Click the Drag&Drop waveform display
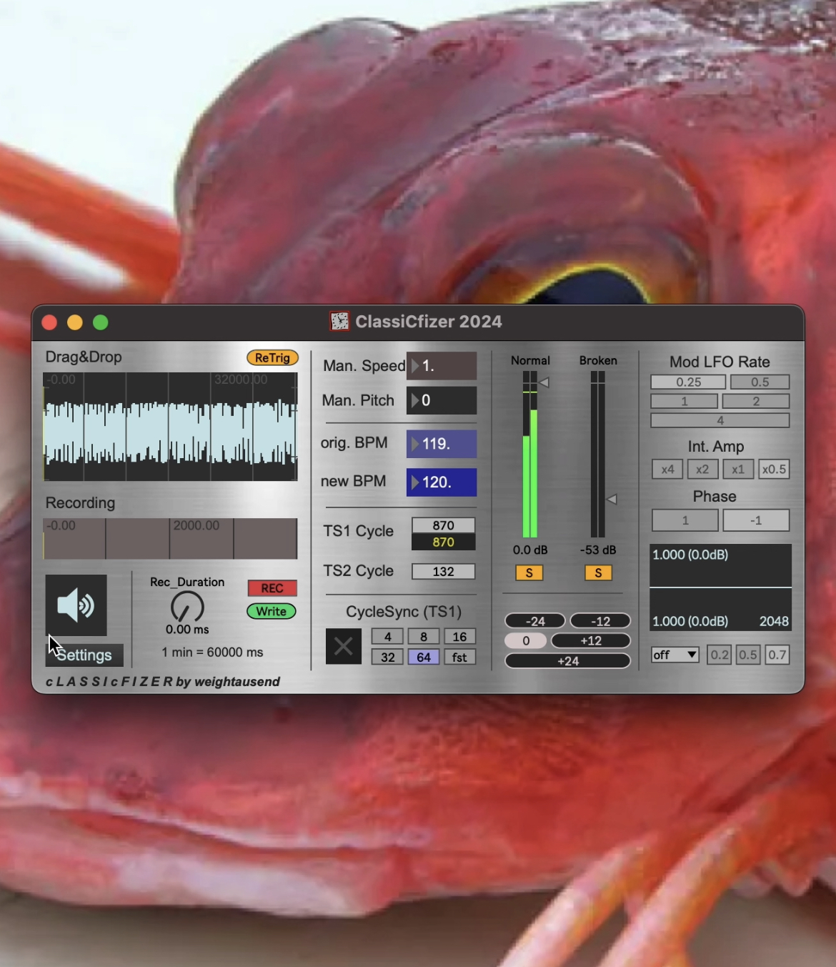This screenshot has height=967, width=836. point(170,427)
